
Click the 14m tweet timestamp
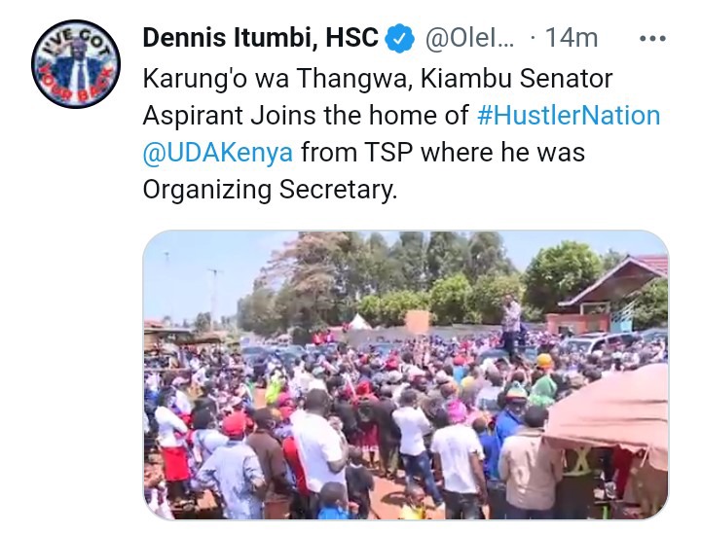tap(572, 38)
